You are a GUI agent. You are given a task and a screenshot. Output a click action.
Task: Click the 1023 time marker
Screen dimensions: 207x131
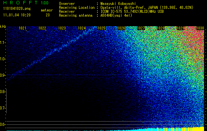(x=62, y=28)
